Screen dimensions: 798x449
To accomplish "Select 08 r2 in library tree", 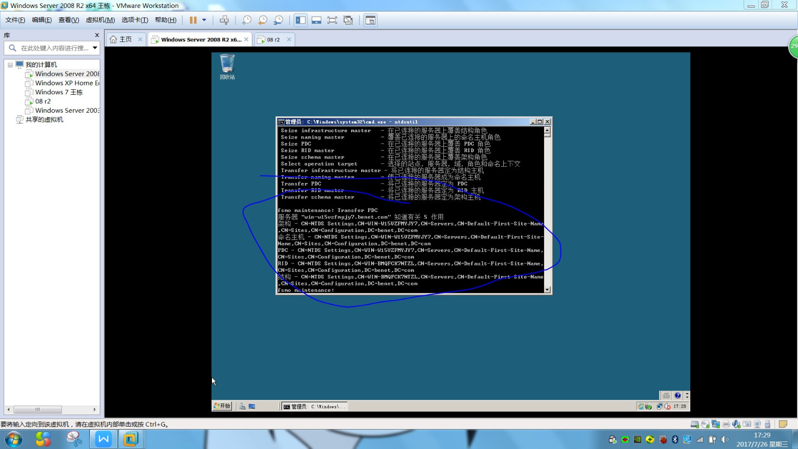I will tap(38, 101).
